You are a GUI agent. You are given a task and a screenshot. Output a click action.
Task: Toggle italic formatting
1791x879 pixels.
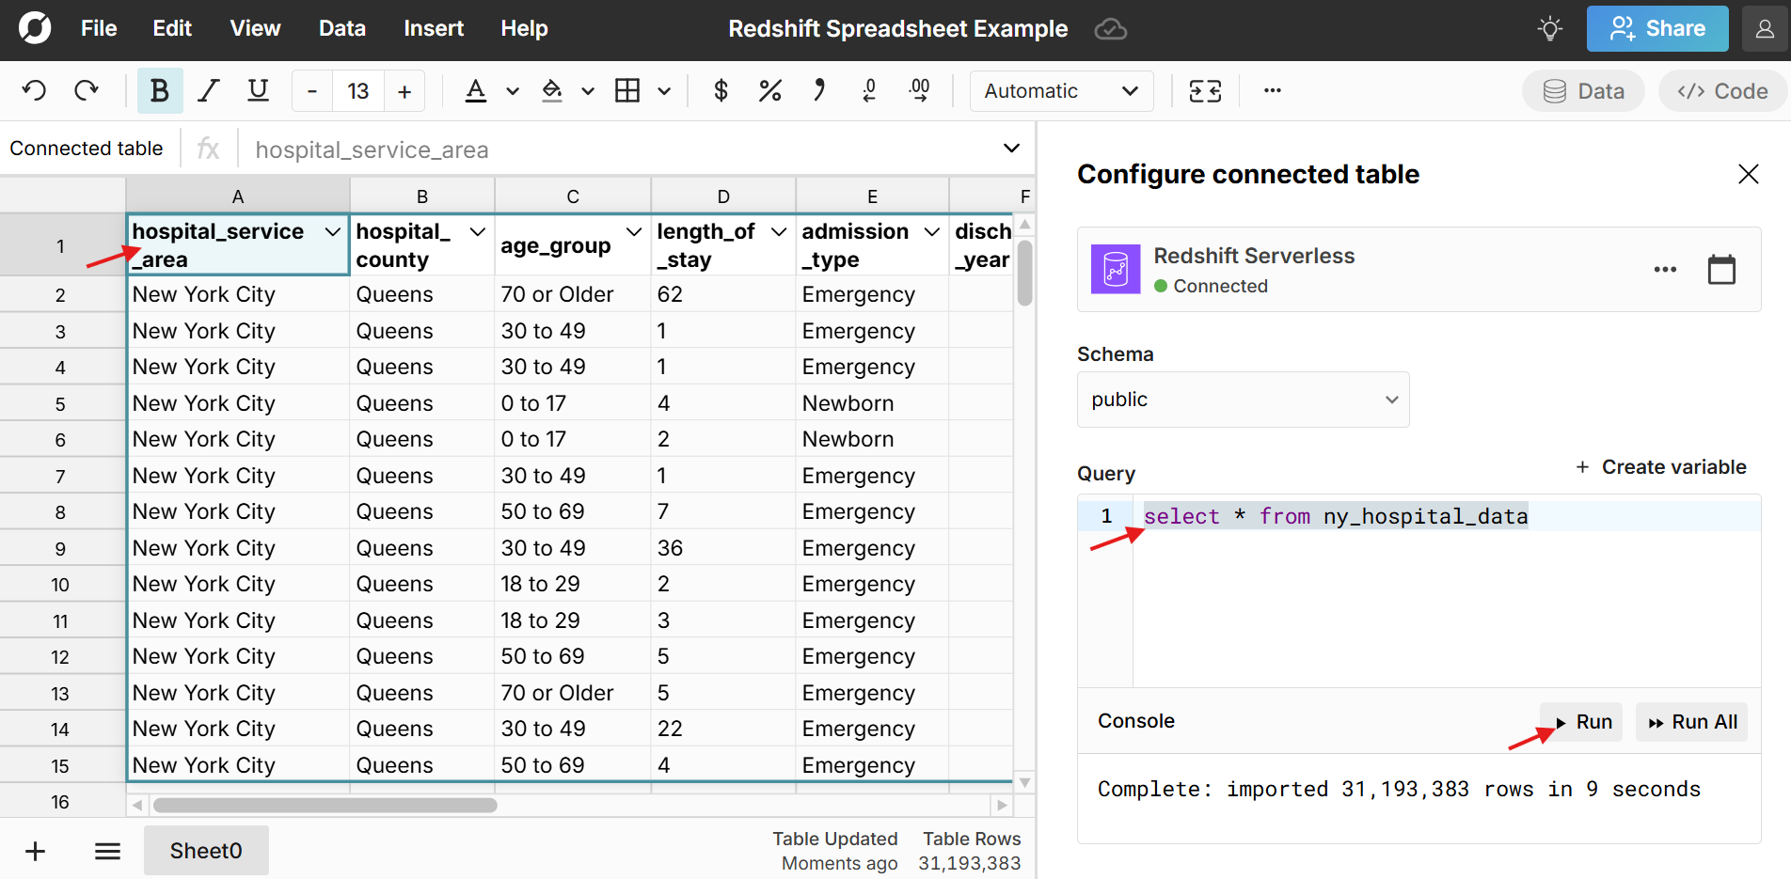[x=208, y=91]
